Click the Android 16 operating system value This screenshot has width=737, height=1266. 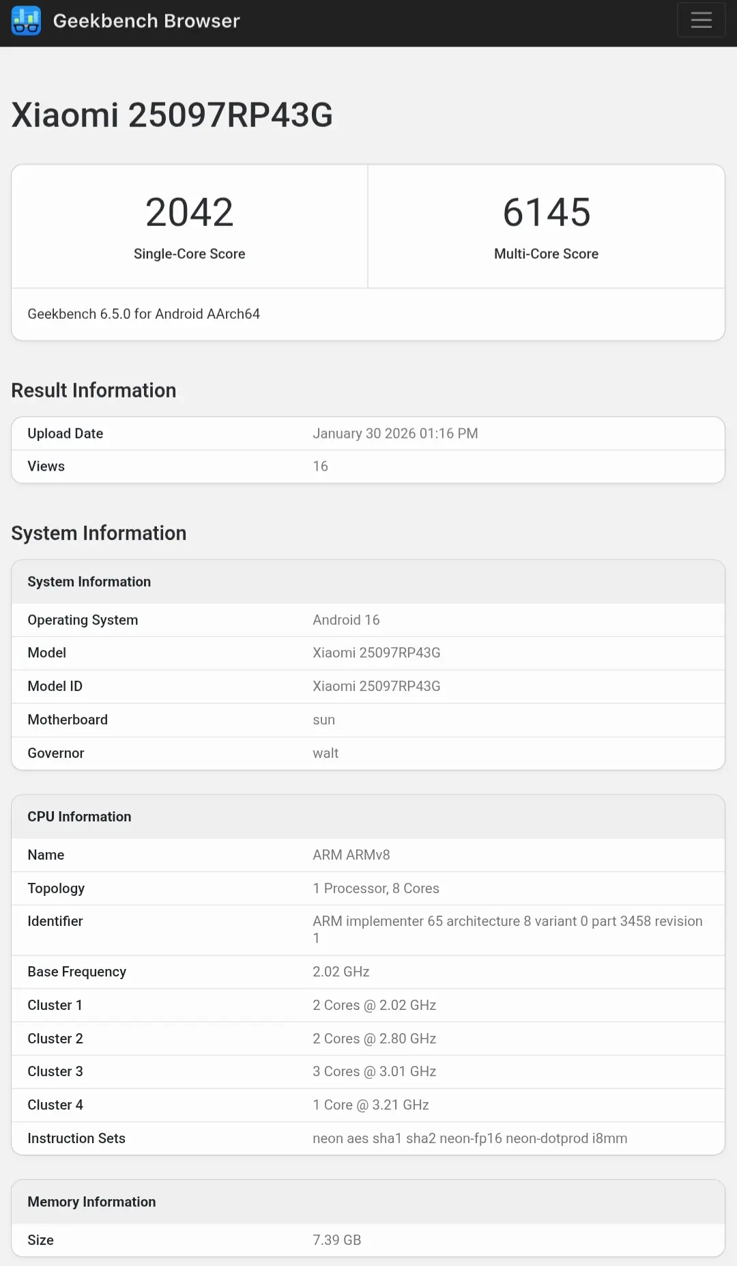[x=346, y=620]
